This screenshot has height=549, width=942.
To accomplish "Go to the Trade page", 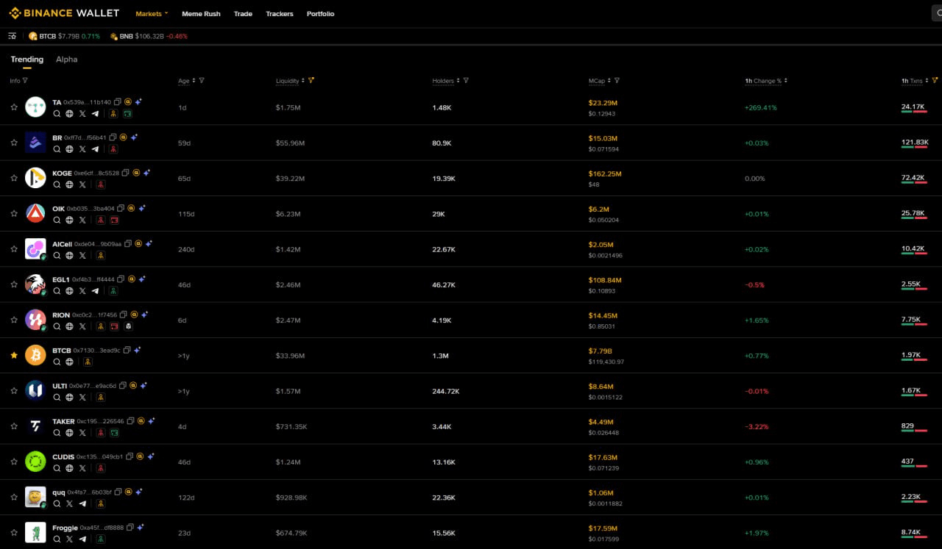I will (x=243, y=14).
